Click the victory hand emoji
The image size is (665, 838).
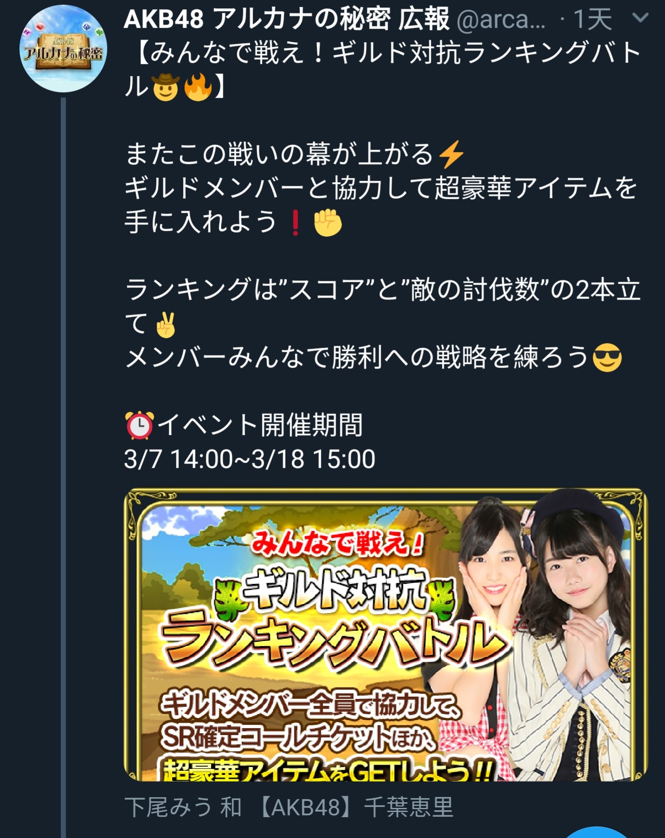[x=166, y=325]
